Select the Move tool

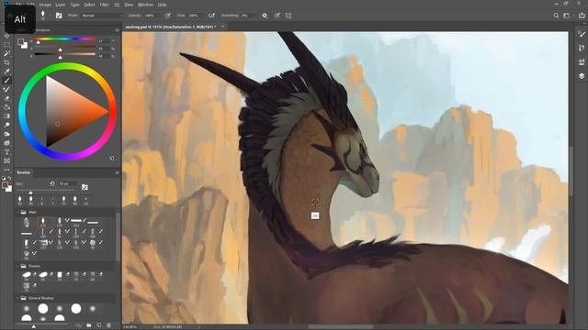click(x=6, y=36)
